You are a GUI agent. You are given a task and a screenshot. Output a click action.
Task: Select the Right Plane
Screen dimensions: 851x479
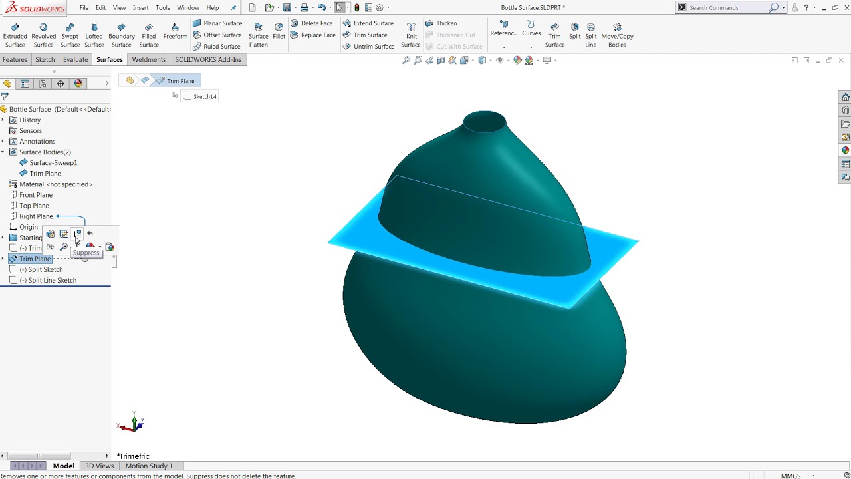click(x=31, y=216)
